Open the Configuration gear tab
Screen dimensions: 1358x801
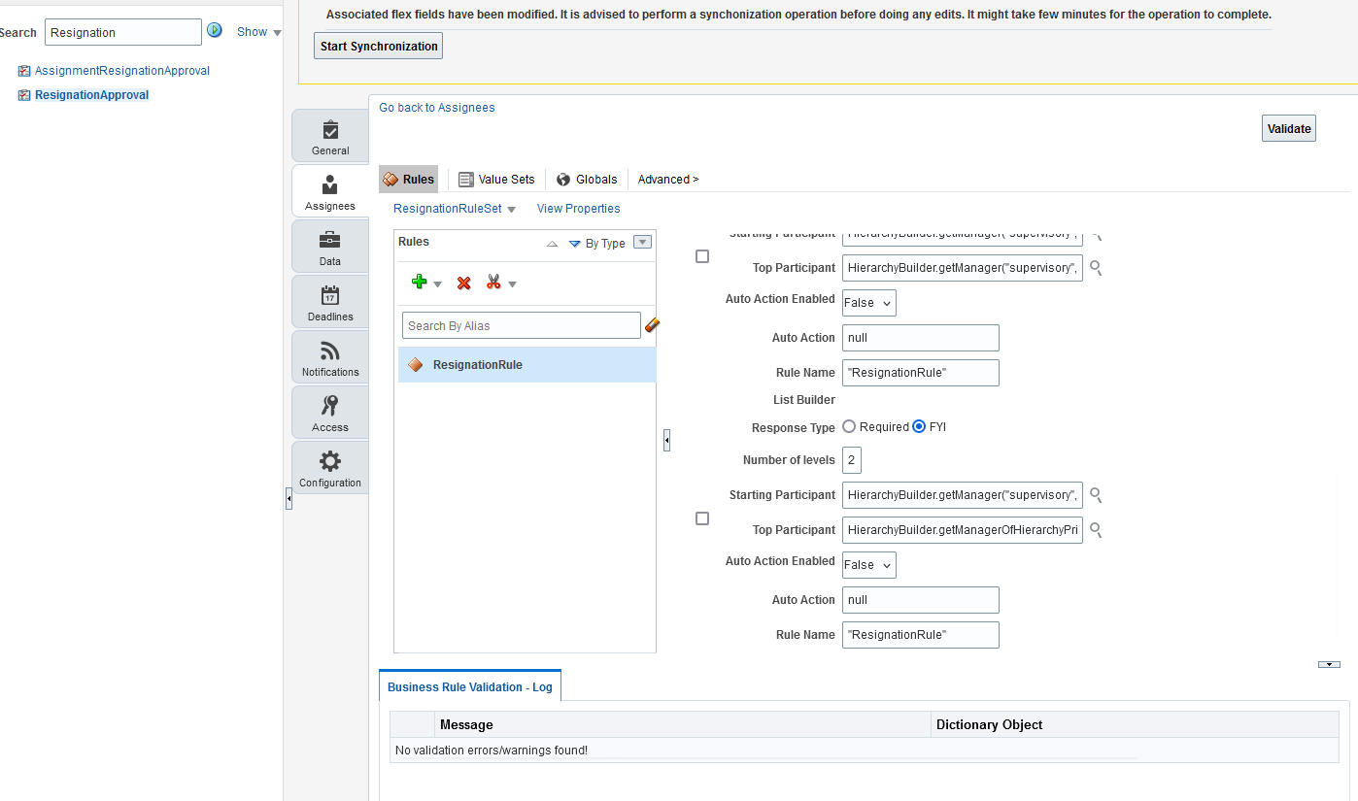pos(330,468)
